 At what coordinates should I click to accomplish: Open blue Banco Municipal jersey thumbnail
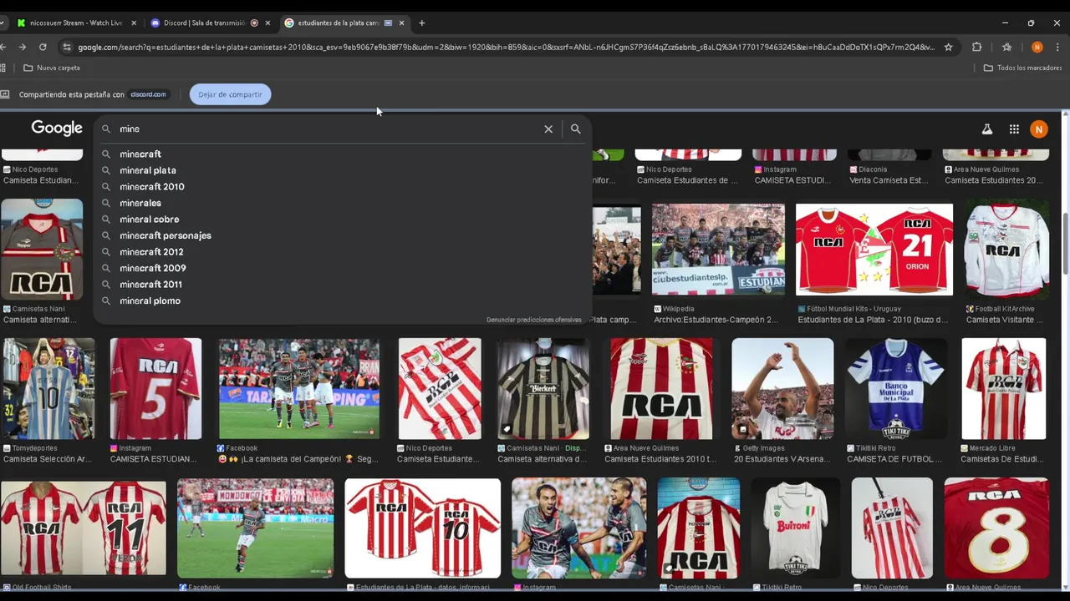(x=896, y=388)
